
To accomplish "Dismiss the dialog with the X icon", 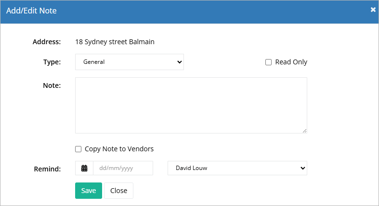I will click(x=373, y=10).
